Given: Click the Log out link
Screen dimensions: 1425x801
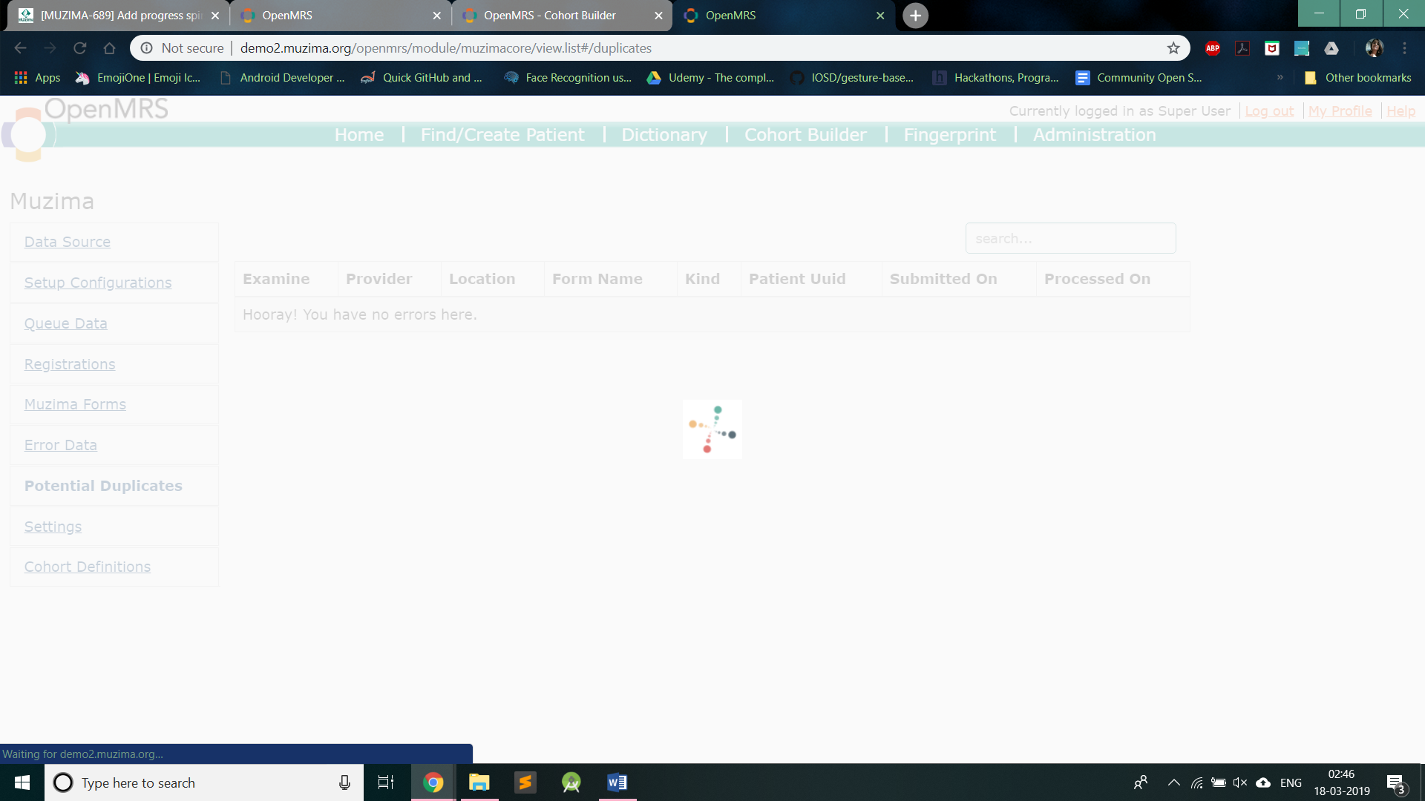Looking at the screenshot, I should tap(1269, 111).
